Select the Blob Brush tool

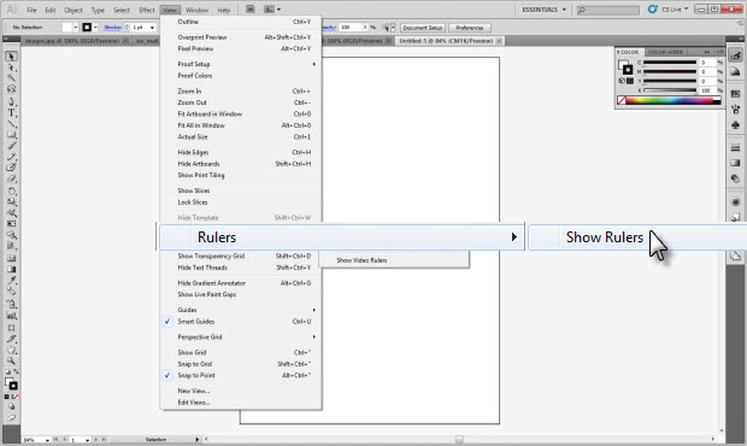tap(11, 167)
